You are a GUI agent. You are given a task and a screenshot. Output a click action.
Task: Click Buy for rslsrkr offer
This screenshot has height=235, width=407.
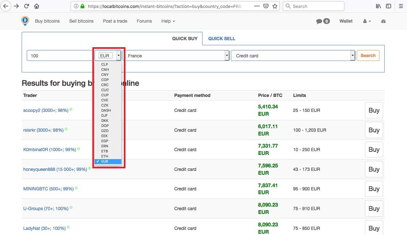coord(374,130)
